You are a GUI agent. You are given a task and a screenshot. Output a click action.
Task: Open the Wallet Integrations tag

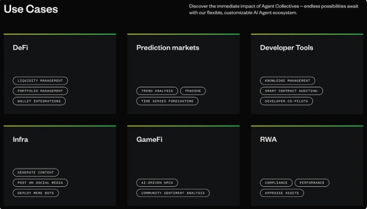(39, 101)
